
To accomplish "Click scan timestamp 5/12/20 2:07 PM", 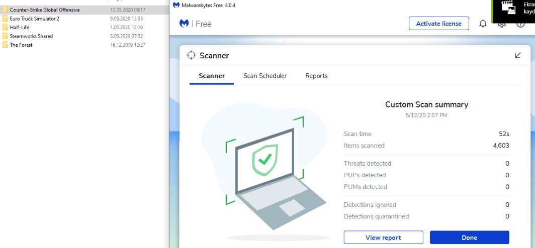I will [x=426, y=115].
